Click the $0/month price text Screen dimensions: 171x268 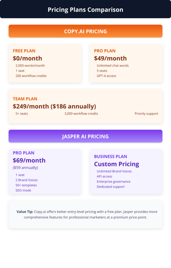[27, 58]
